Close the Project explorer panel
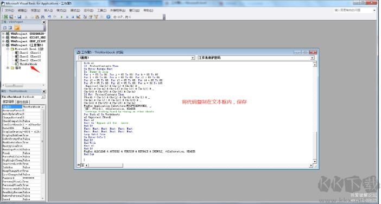The width and height of the screenshot is (381, 204). coord(44,22)
